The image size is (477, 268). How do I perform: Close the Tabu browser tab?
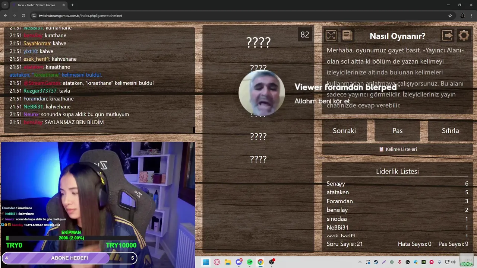(x=63, y=5)
